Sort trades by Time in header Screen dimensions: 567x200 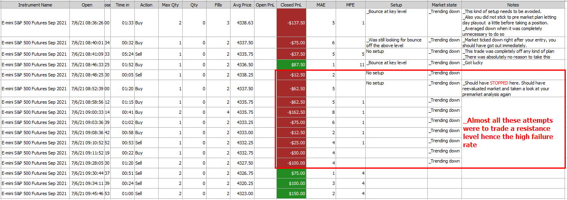[x=123, y=5]
